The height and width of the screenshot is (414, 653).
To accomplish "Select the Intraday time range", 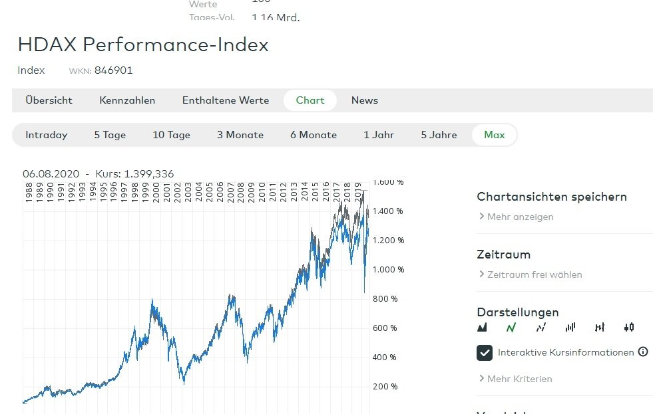I will 47,135.
